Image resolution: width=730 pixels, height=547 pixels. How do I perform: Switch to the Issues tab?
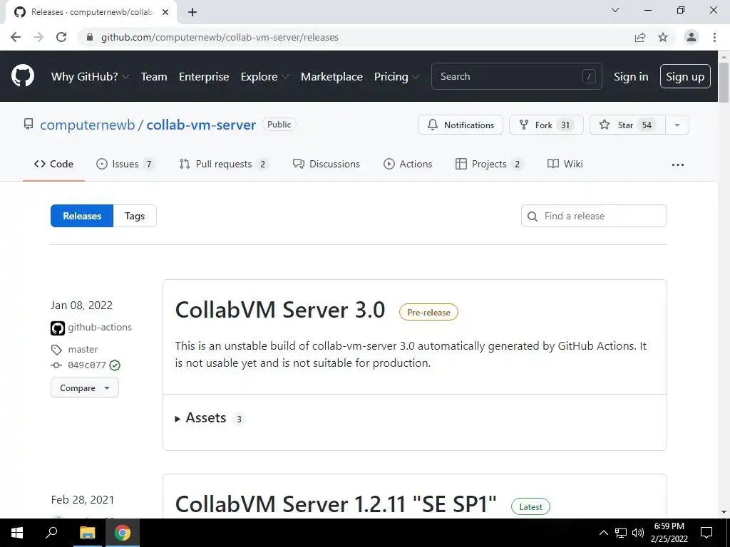click(125, 165)
